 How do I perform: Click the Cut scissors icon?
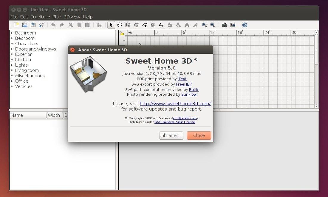(70, 25)
